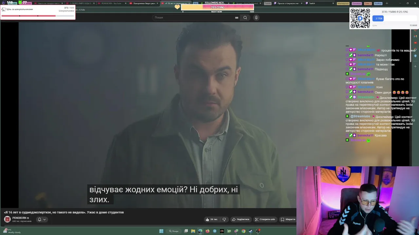Open Marketplace bookmark group
This screenshot has height=235, width=419.
click(343, 3)
